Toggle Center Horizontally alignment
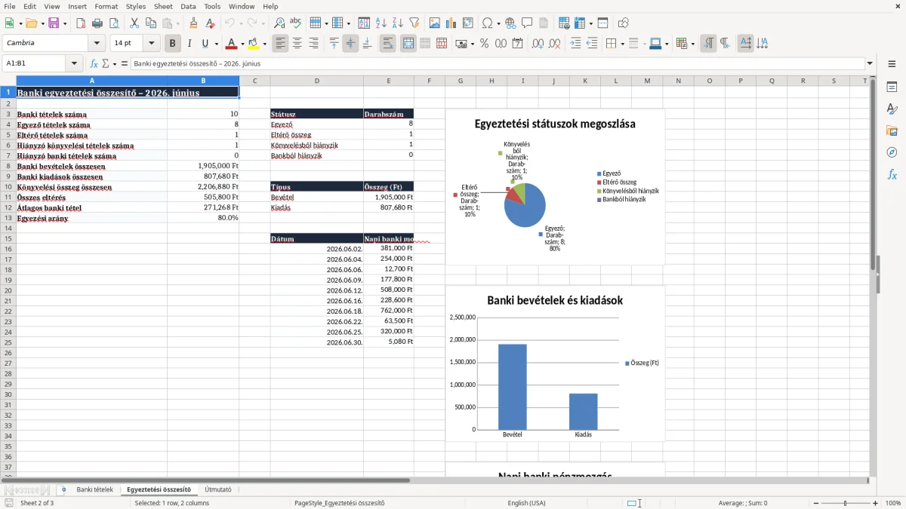906x509 pixels. [x=297, y=44]
